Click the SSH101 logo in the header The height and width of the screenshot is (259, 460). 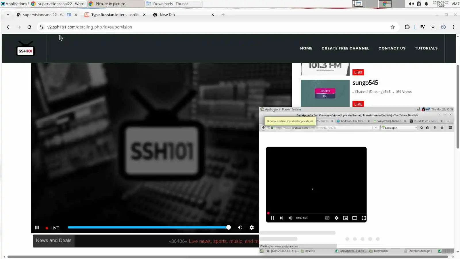pyautogui.click(x=26, y=48)
